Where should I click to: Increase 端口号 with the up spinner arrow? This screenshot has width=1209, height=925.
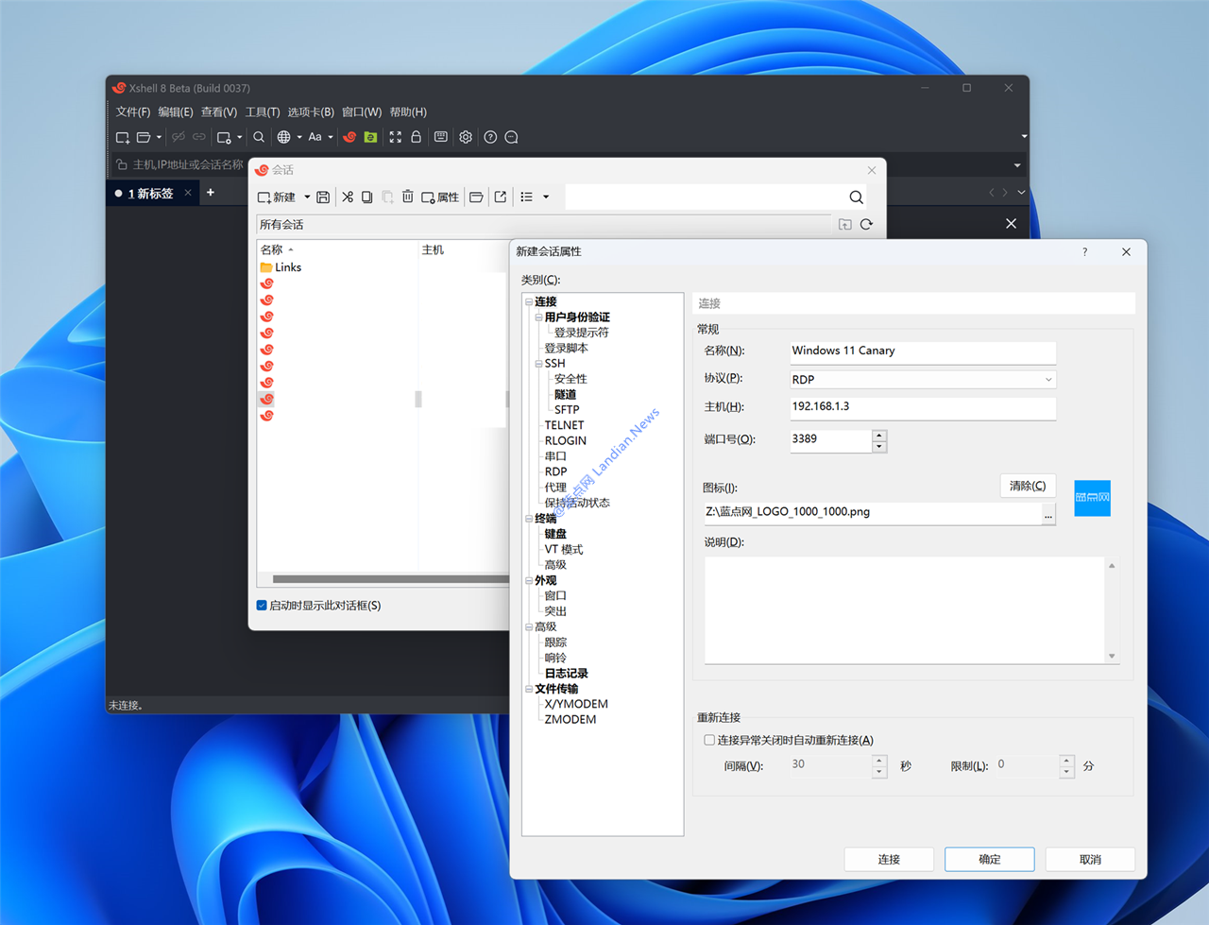pyautogui.click(x=879, y=436)
